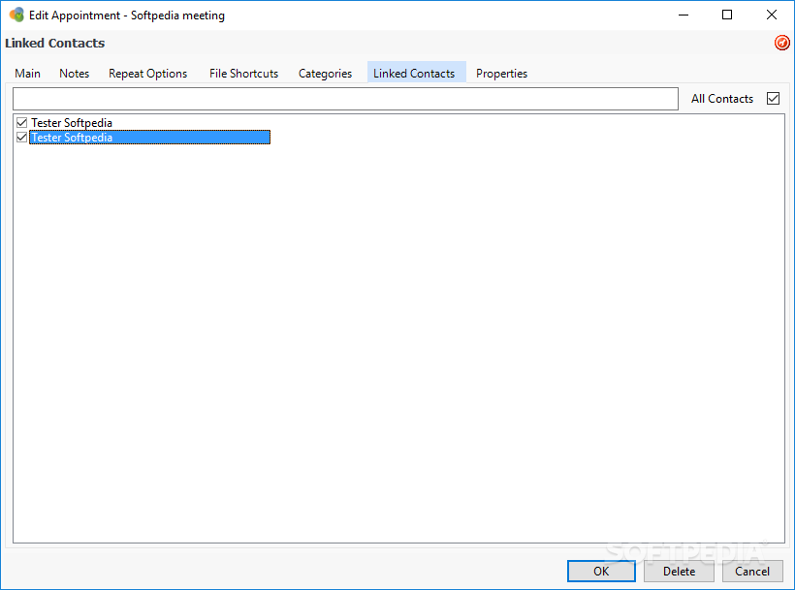Toggle the All Contacts checkbox
Screen dimensions: 795x590
point(773,98)
